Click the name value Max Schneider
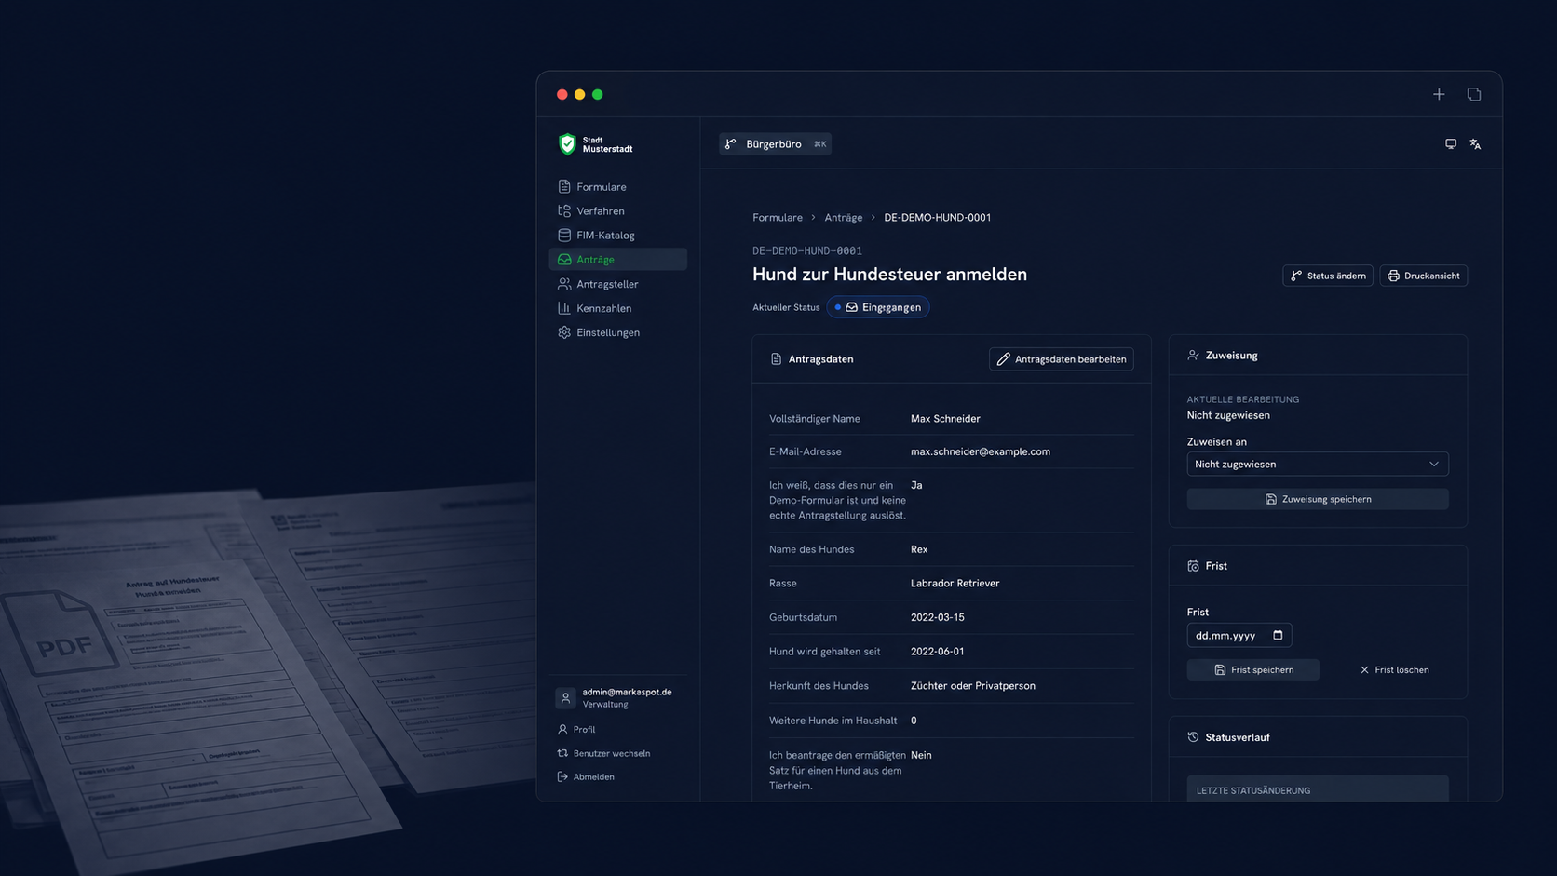The width and height of the screenshot is (1557, 876). point(945,418)
